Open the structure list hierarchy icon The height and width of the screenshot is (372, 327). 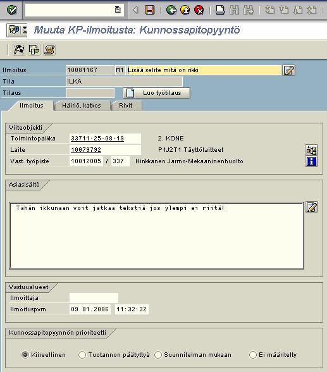point(311,150)
